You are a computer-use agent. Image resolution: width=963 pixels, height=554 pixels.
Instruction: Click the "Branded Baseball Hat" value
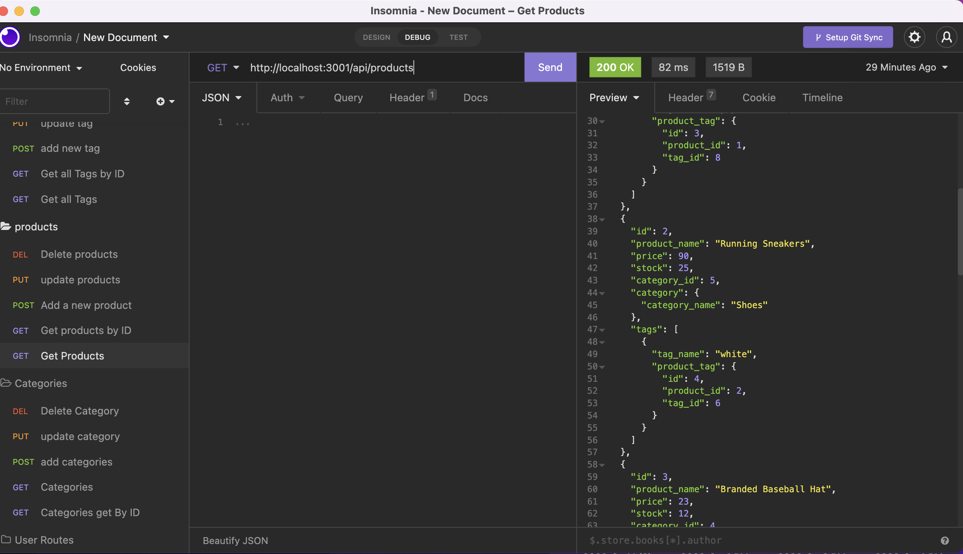click(x=773, y=489)
